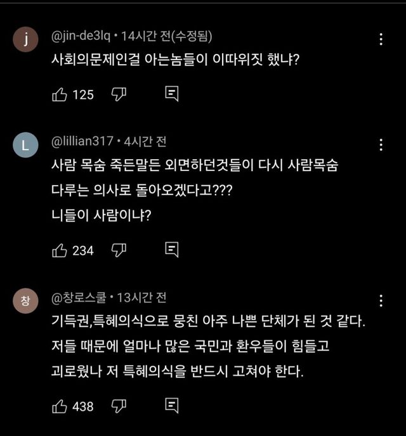Reply to @lillian317's comment
406x436 pixels.
click(171, 250)
